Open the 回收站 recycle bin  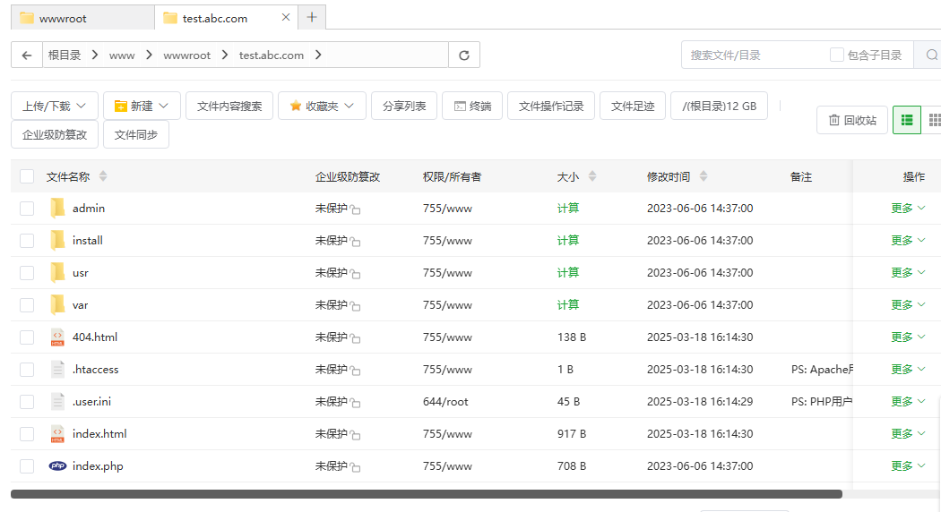point(851,120)
